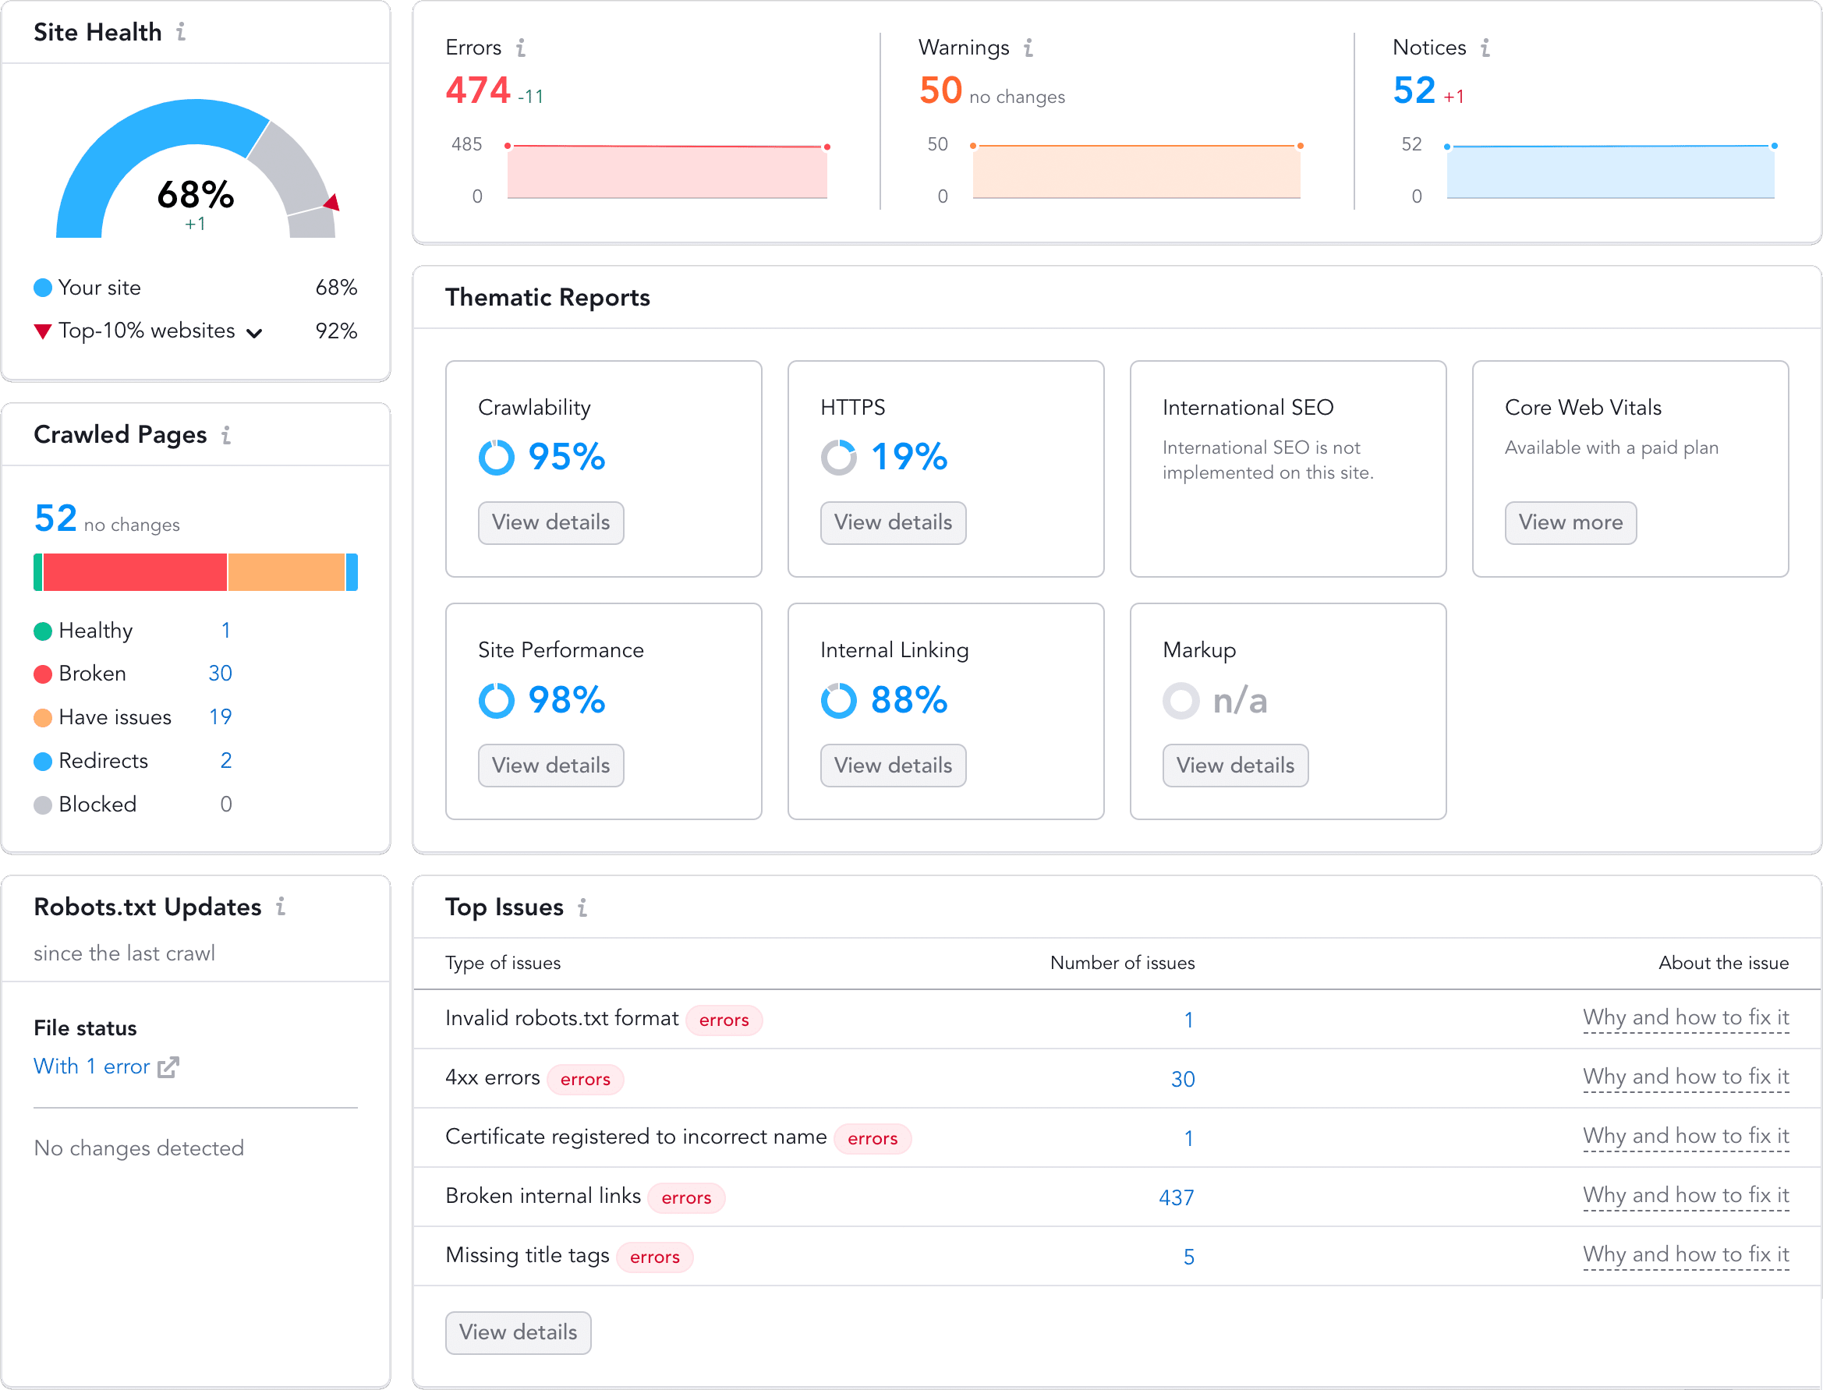The height and width of the screenshot is (1390, 1823).
Task: Open Why and how to fix it for 4xx errors
Action: (x=1686, y=1077)
